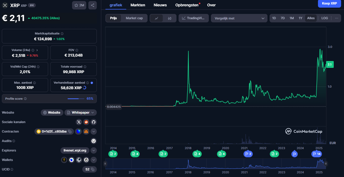Open the Reddit social channel

[86, 122]
